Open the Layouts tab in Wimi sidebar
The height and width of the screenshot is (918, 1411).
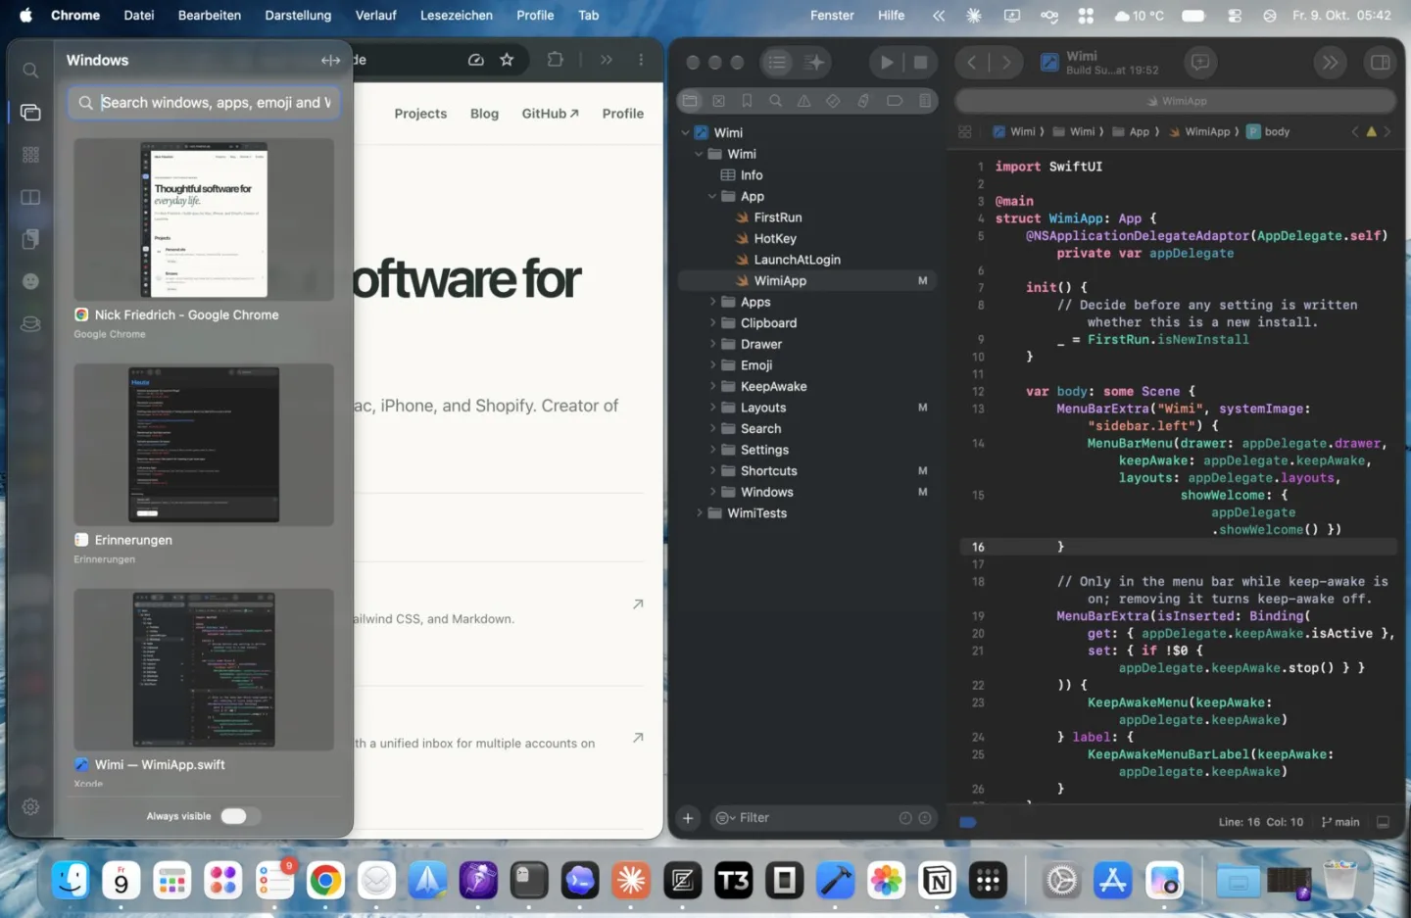pos(30,197)
